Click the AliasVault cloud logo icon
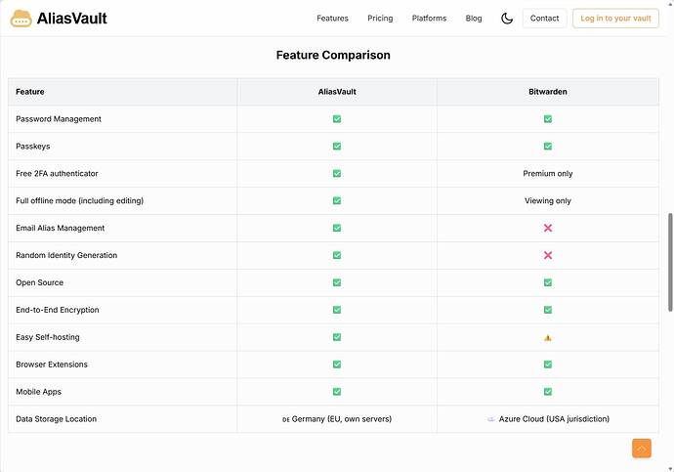The image size is (674, 472). point(21,19)
